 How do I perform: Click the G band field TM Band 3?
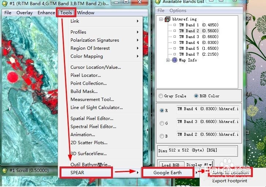(x=208, y=122)
